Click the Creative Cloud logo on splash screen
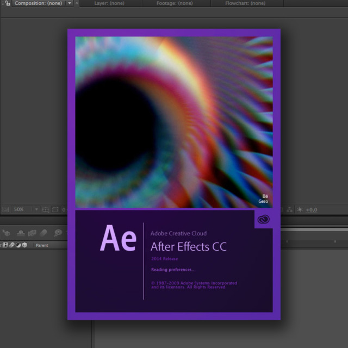Viewport: 348px width, 348px height. [263, 219]
